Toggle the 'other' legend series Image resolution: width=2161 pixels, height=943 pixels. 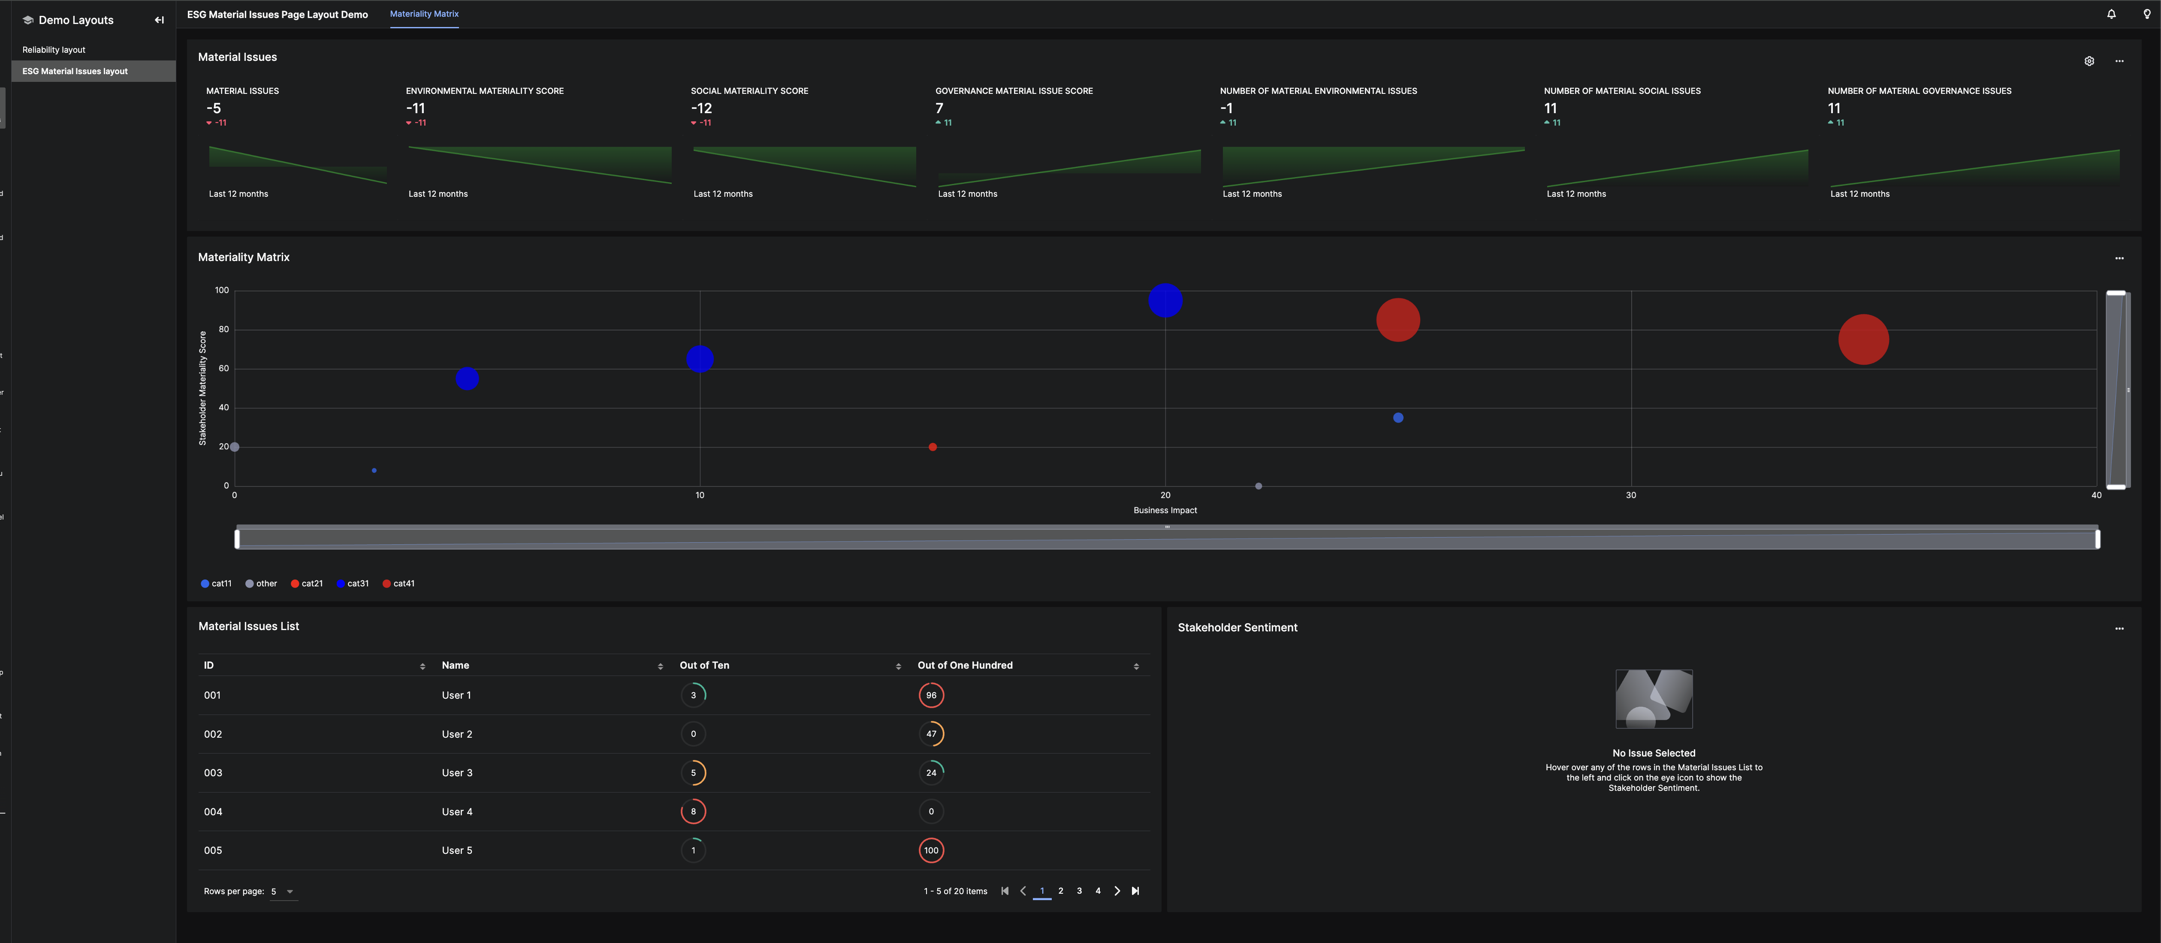(261, 583)
